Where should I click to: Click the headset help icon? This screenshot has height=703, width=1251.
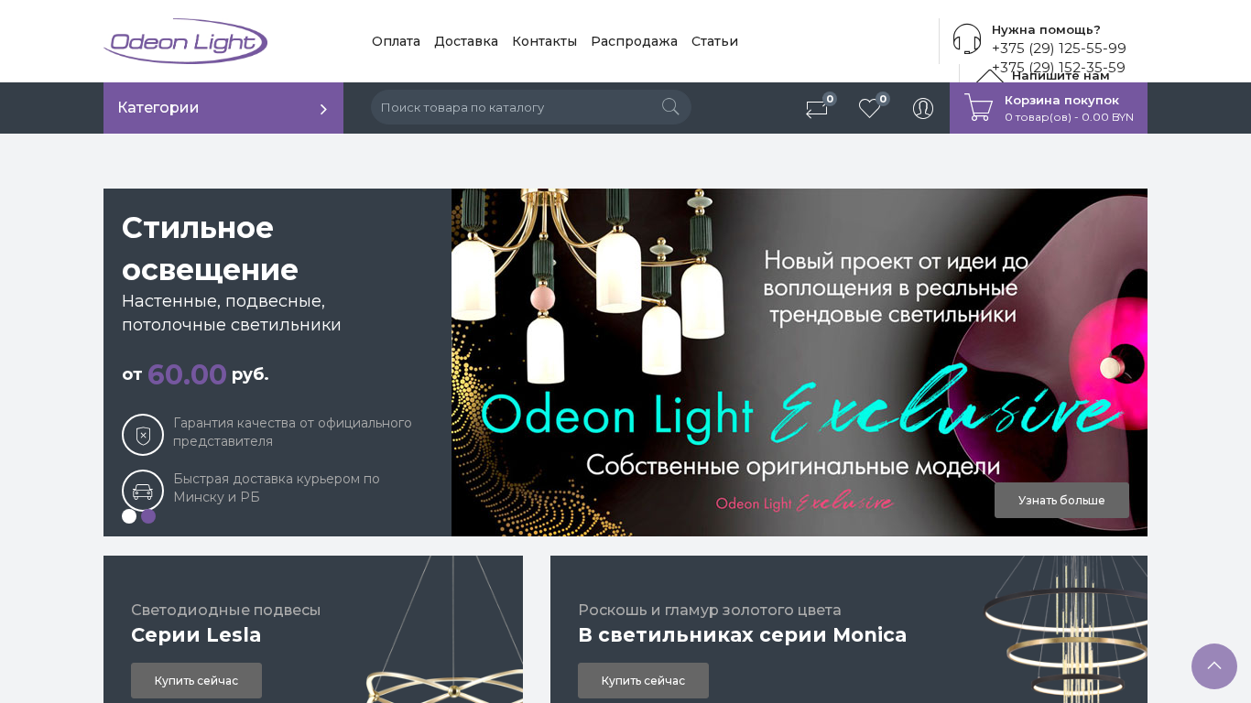967,38
